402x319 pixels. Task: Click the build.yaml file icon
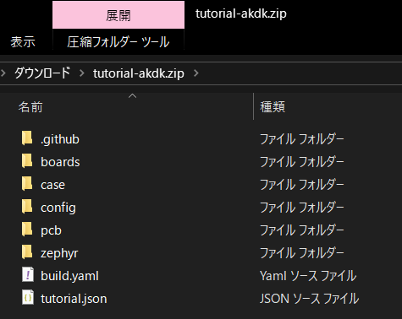click(28, 275)
